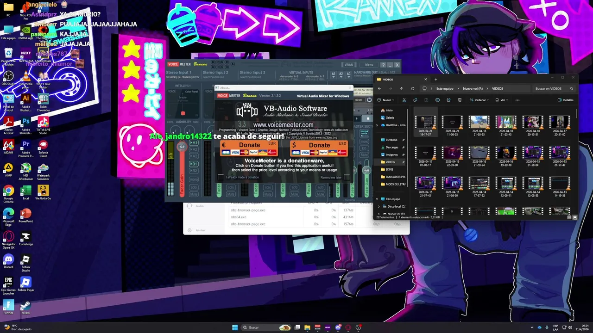593x333 pixels.
Task: Launch CurseForge from the desktop
Action: coord(26,238)
